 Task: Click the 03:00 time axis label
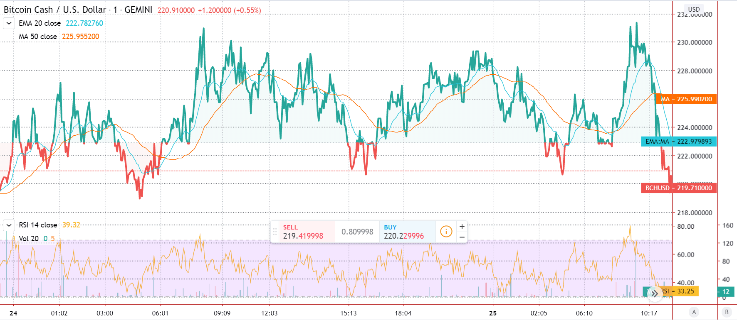pyautogui.click(x=105, y=313)
